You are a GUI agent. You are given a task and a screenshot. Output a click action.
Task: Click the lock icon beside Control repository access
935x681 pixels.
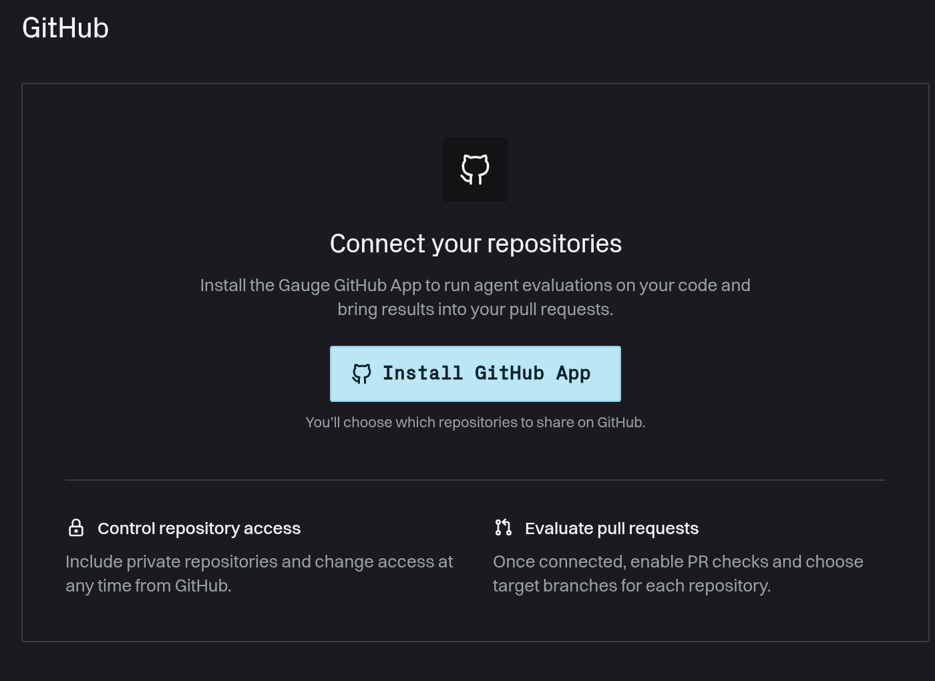point(76,527)
